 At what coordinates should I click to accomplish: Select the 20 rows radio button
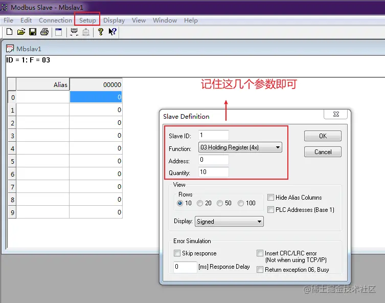(x=200, y=203)
